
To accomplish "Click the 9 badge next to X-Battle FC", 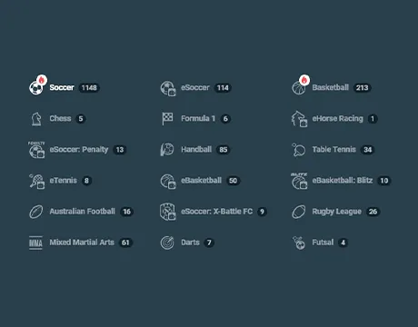I will coord(262,212).
